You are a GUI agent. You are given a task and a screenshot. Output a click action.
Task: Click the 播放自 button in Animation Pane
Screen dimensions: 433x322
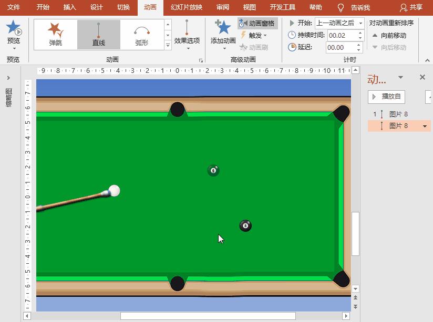(387, 96)
